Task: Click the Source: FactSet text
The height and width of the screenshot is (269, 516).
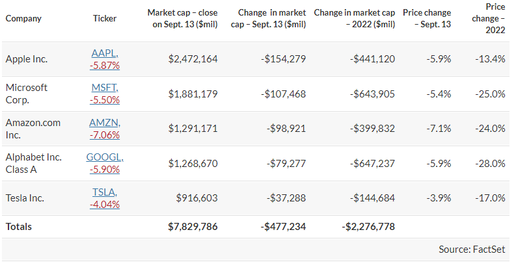Action: point(472,249)
